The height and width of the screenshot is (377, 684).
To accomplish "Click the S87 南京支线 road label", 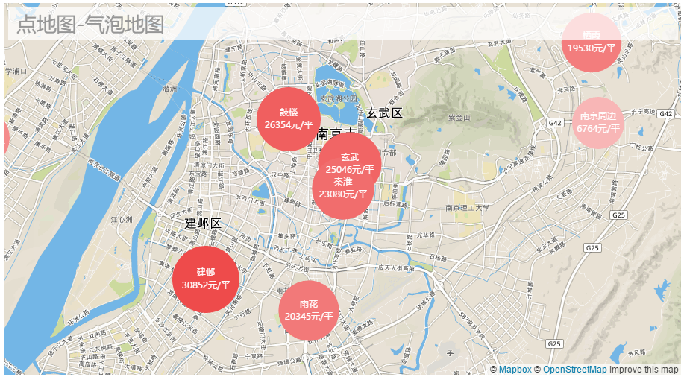I will [x=472, y=326].
